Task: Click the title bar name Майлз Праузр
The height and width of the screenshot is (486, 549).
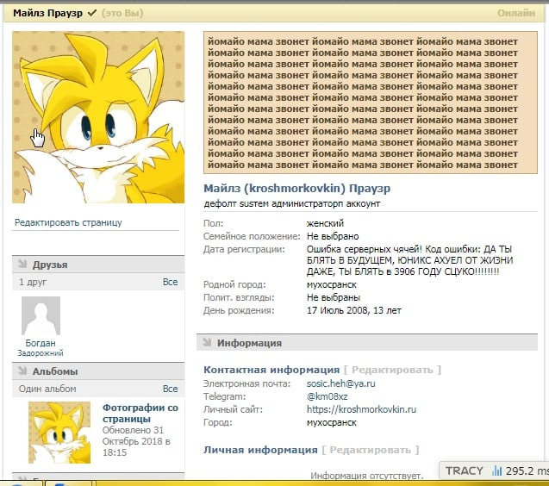Action: click(48, 13)
